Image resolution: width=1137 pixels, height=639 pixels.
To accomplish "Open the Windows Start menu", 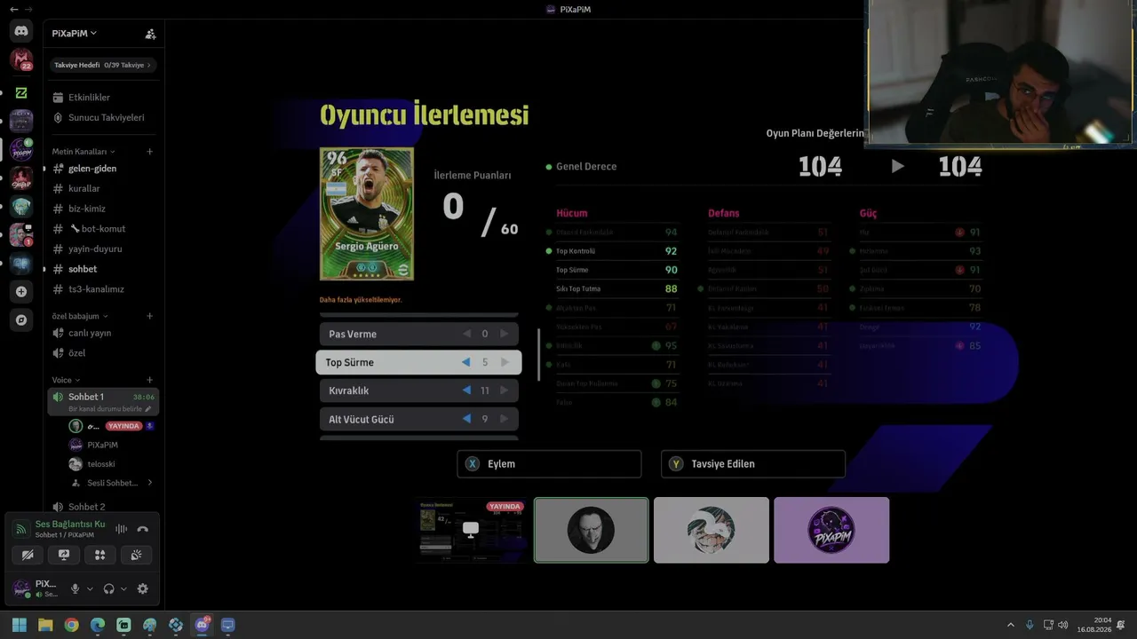I will pos(20,625).
